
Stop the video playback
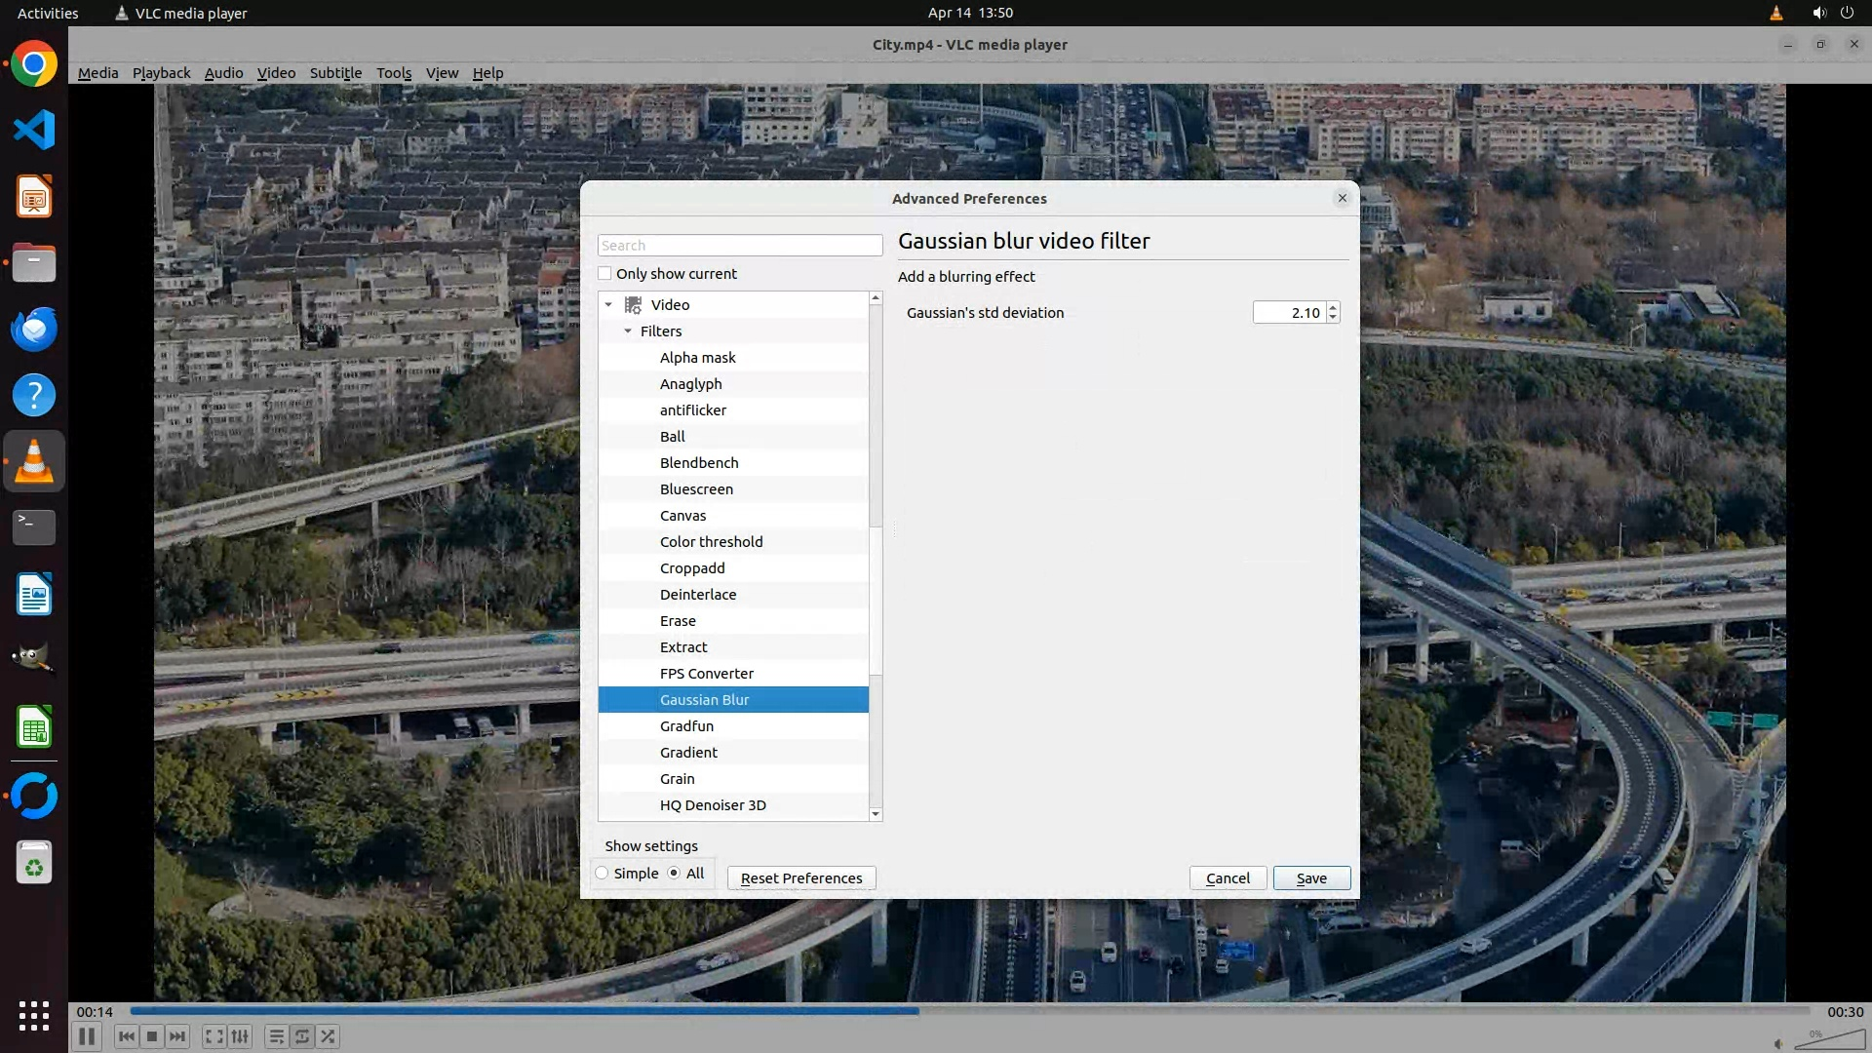152,1036
